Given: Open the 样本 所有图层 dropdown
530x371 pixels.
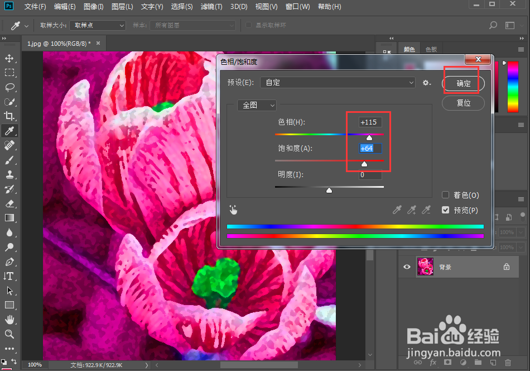Looking at the screenshot, I should [x=192, y=25].
